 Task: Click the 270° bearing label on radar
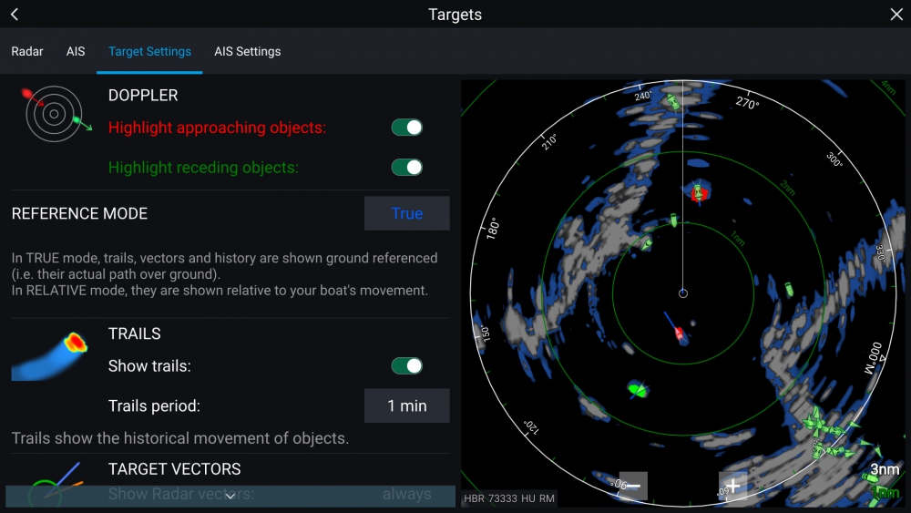coord(747,103)
